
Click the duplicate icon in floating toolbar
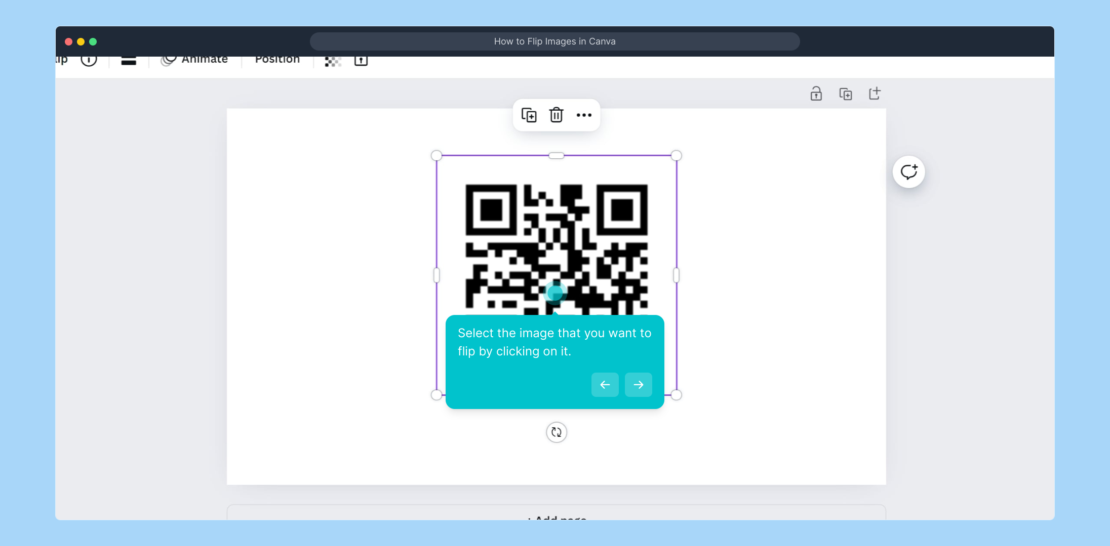(529, 115)
